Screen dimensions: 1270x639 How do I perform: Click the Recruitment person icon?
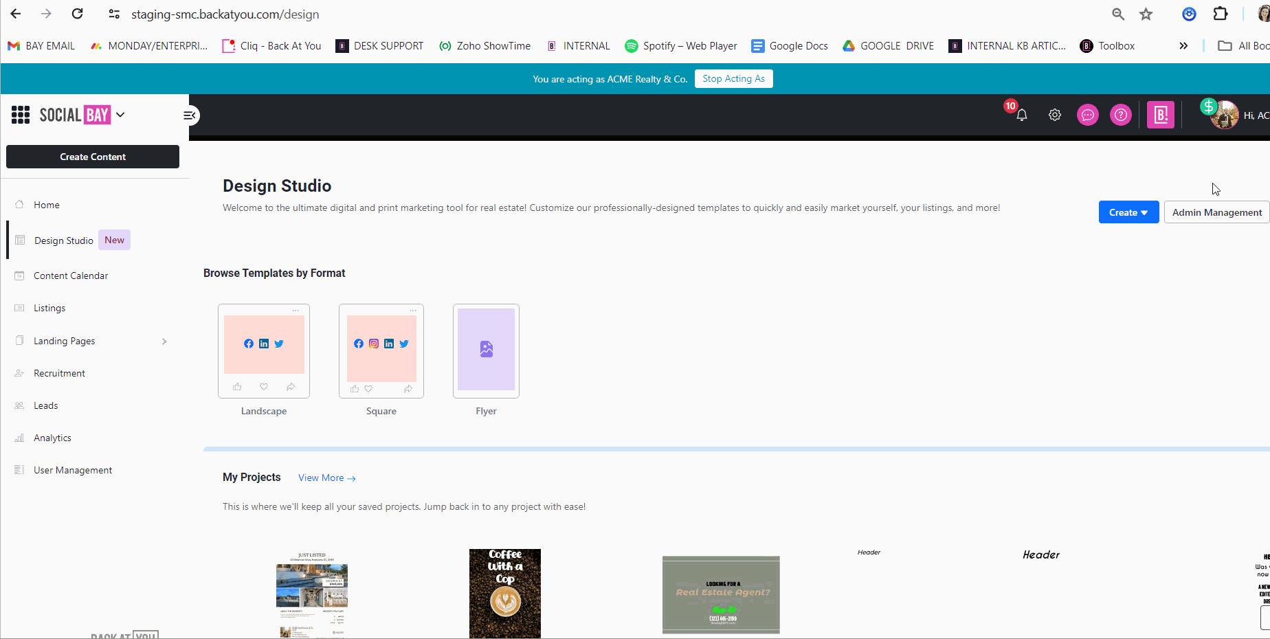(x=19, y=373)
